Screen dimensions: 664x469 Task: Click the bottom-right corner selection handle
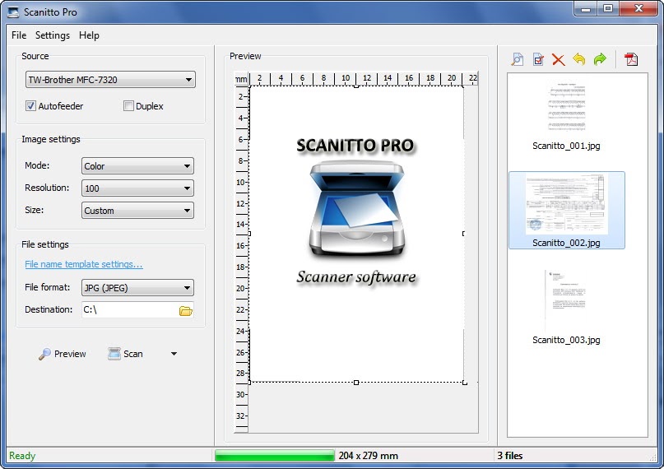(x=465, y=383)
